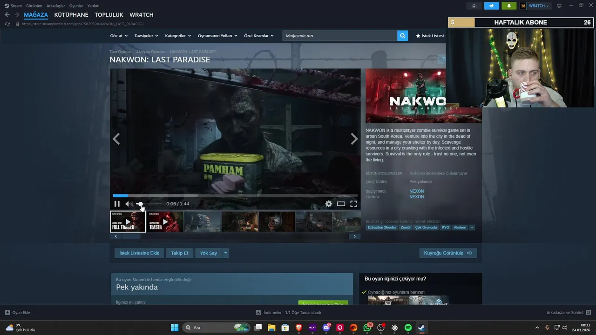Enter fullscreen video mode
Viewport: 596px width, 335px height.
click(x=353, y=204)
